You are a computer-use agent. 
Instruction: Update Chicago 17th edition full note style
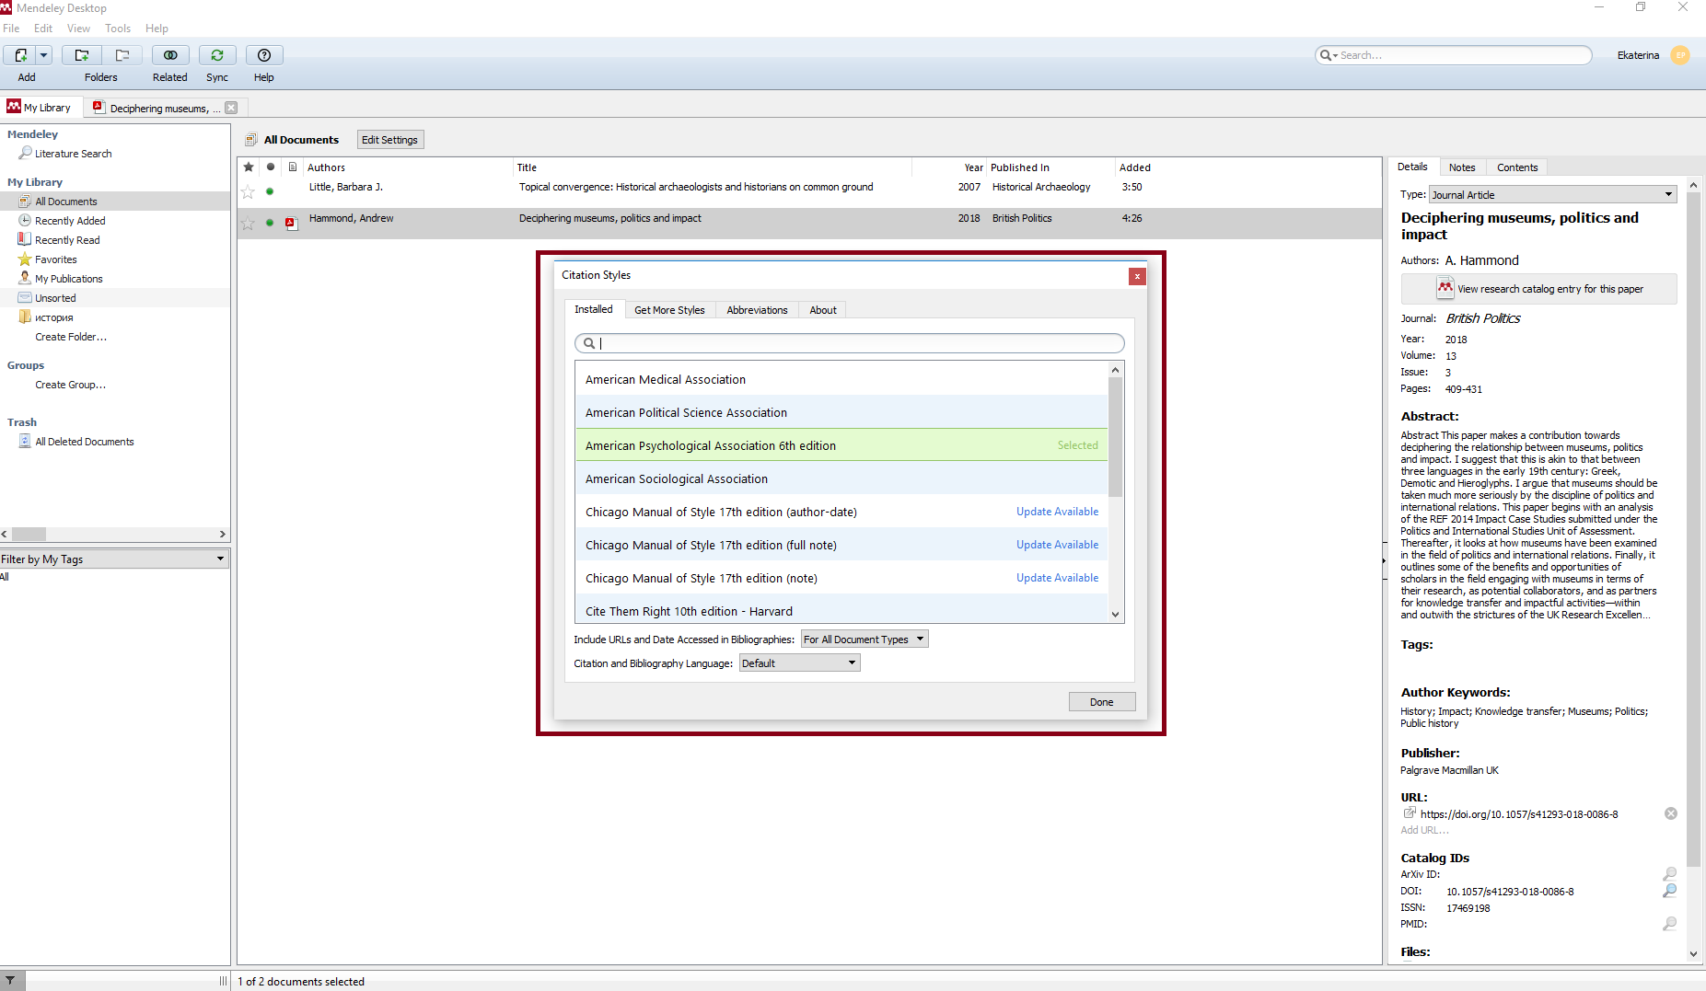(1057, 545)
